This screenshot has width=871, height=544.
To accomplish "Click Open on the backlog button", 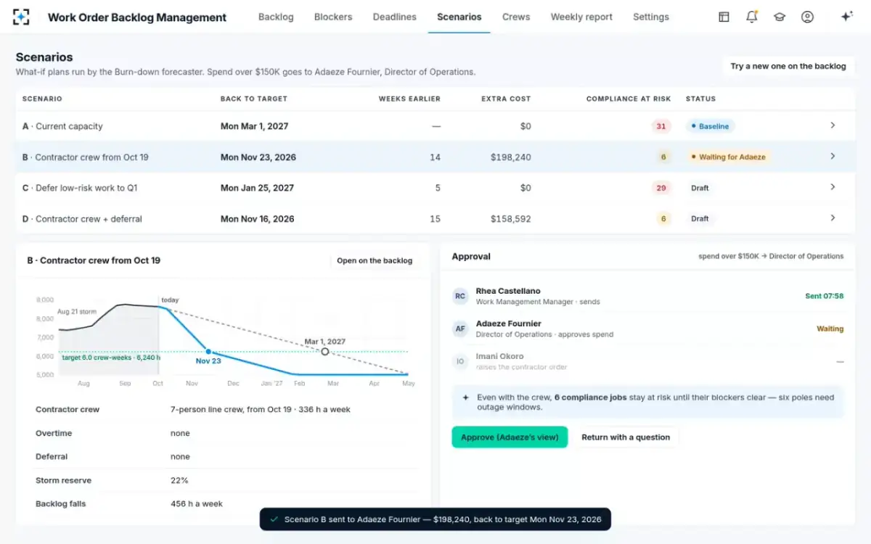I will tap(375, 260).
